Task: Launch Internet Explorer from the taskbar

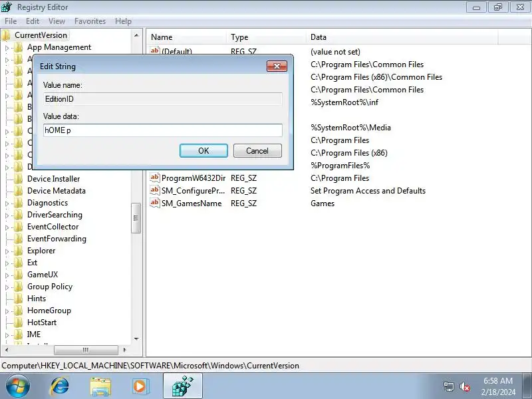Action: 59,386
